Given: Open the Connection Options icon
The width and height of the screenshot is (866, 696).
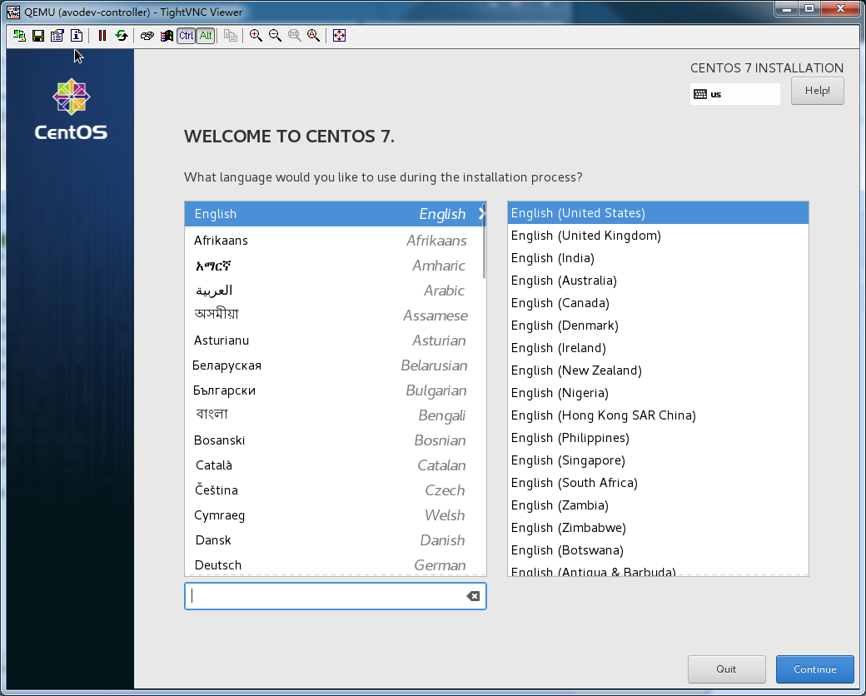Looking at the screenshot, I should pos(57,35).
